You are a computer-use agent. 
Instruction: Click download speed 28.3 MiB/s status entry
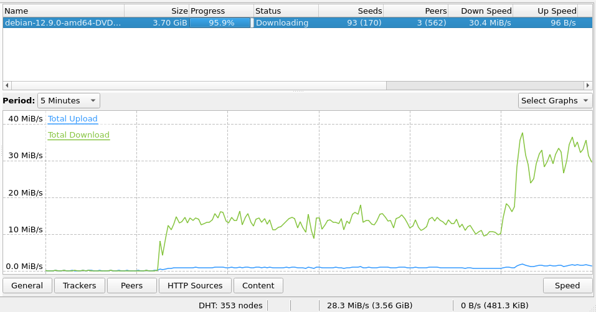pyautogui.click(x=369, y=306)
